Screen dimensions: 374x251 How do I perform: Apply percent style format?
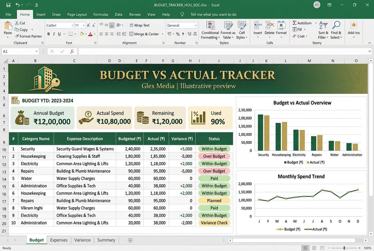(178, 34)
